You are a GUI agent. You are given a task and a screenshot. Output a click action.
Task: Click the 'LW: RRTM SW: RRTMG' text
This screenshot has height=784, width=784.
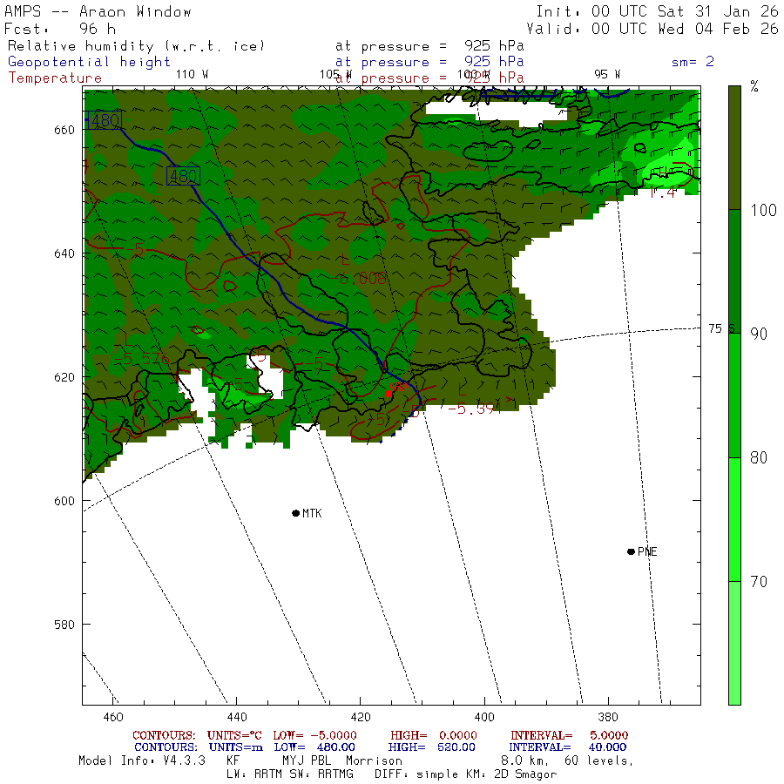pos(290,774)
